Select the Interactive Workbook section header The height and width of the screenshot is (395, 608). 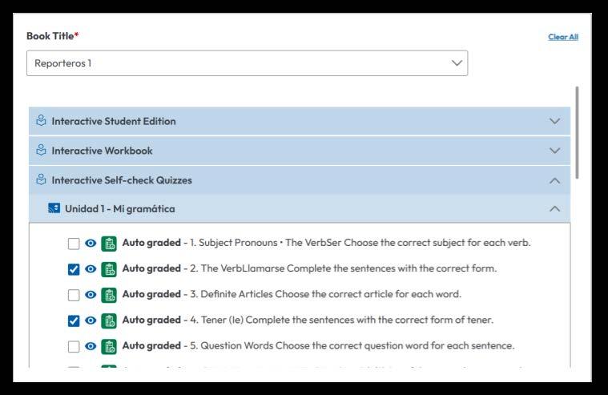point(102,151)
